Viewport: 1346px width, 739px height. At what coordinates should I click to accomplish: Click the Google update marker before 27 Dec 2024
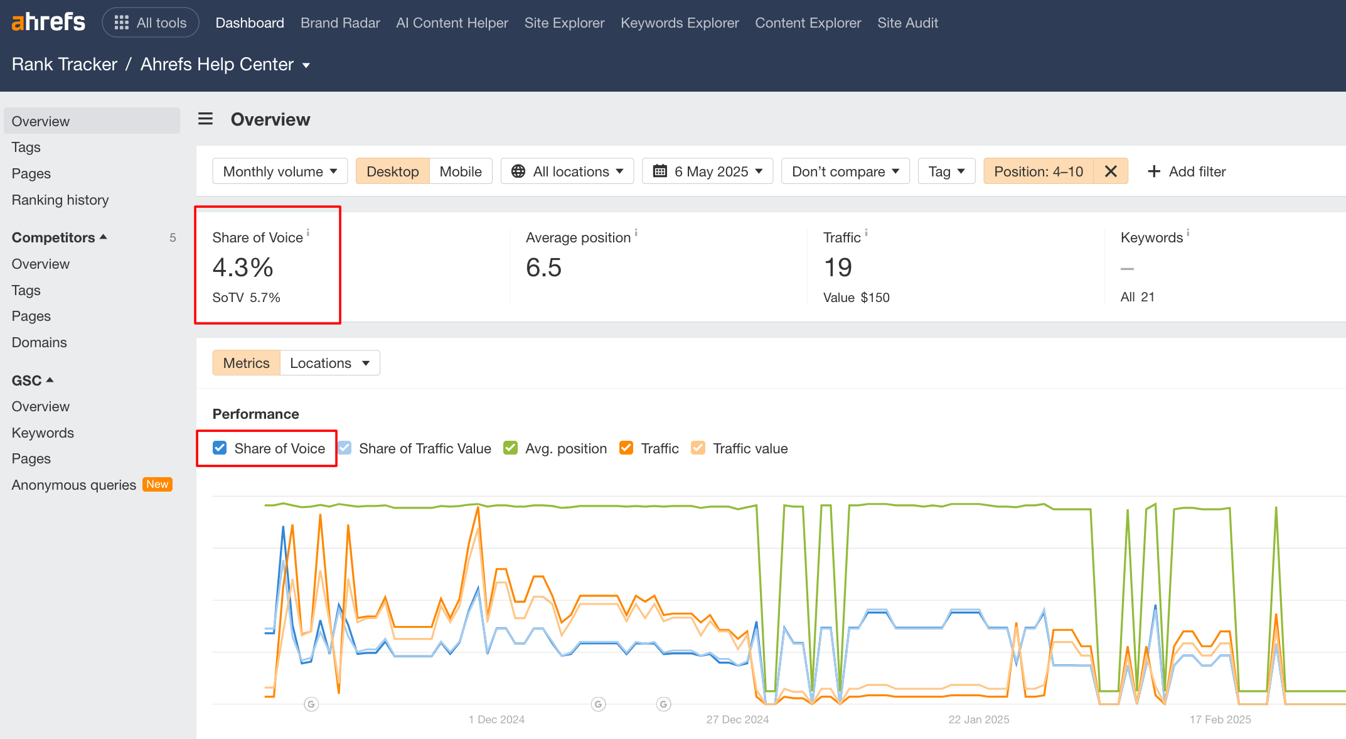coord(664,704)
